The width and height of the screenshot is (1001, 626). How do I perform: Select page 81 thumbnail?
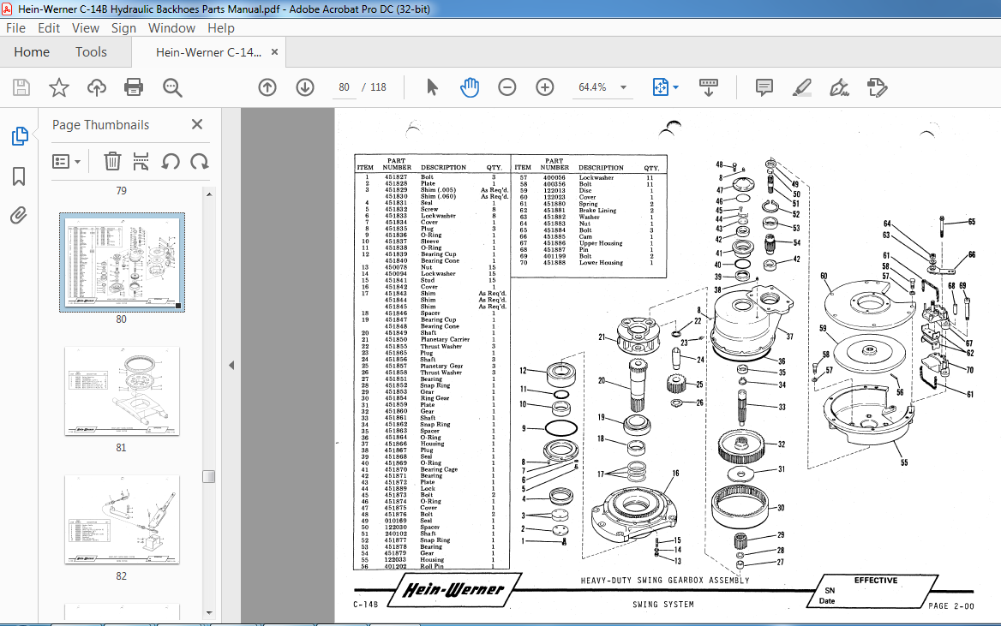pos(122,392)
